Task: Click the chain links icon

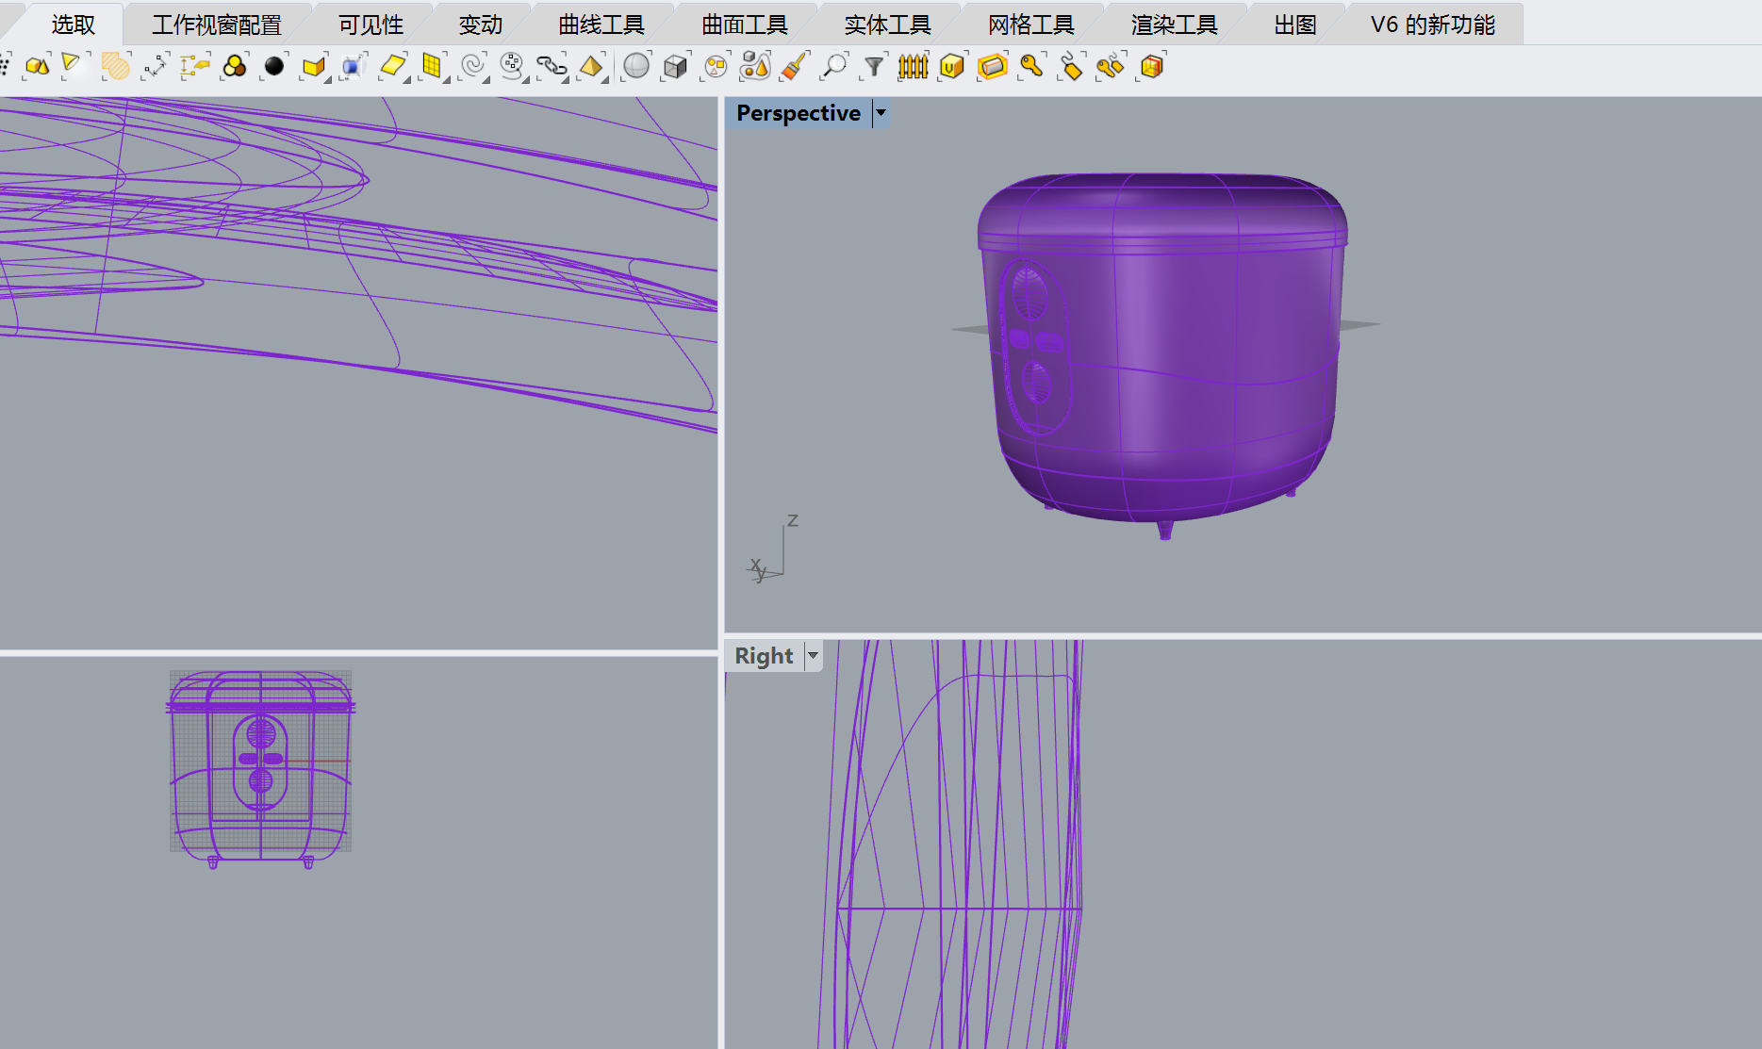Action: point(552,67)
